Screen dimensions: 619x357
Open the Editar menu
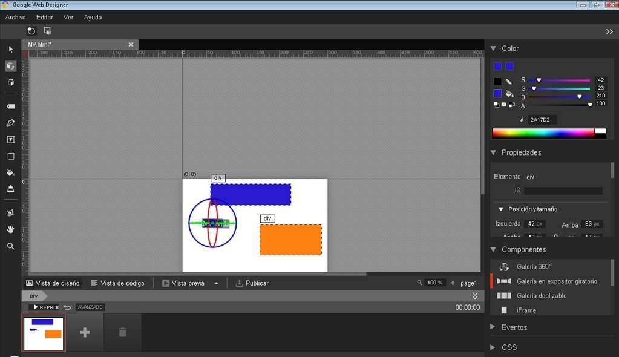45,17
